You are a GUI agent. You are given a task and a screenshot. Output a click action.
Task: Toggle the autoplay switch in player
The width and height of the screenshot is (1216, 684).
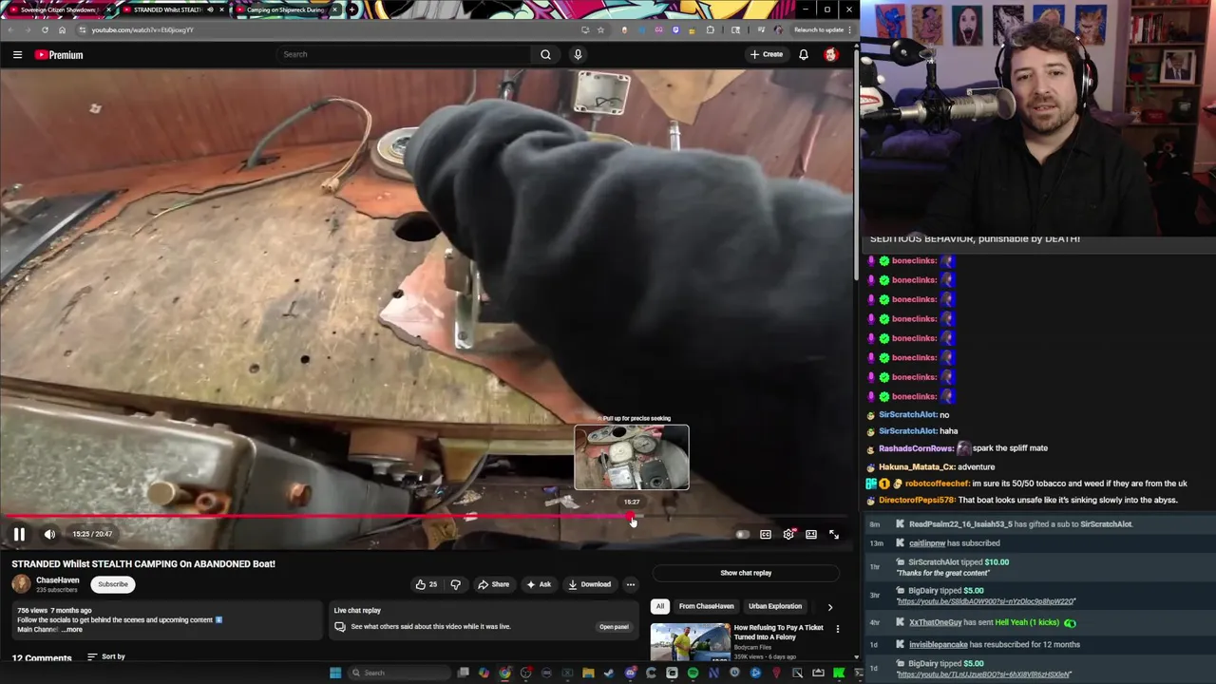[742, 535]
